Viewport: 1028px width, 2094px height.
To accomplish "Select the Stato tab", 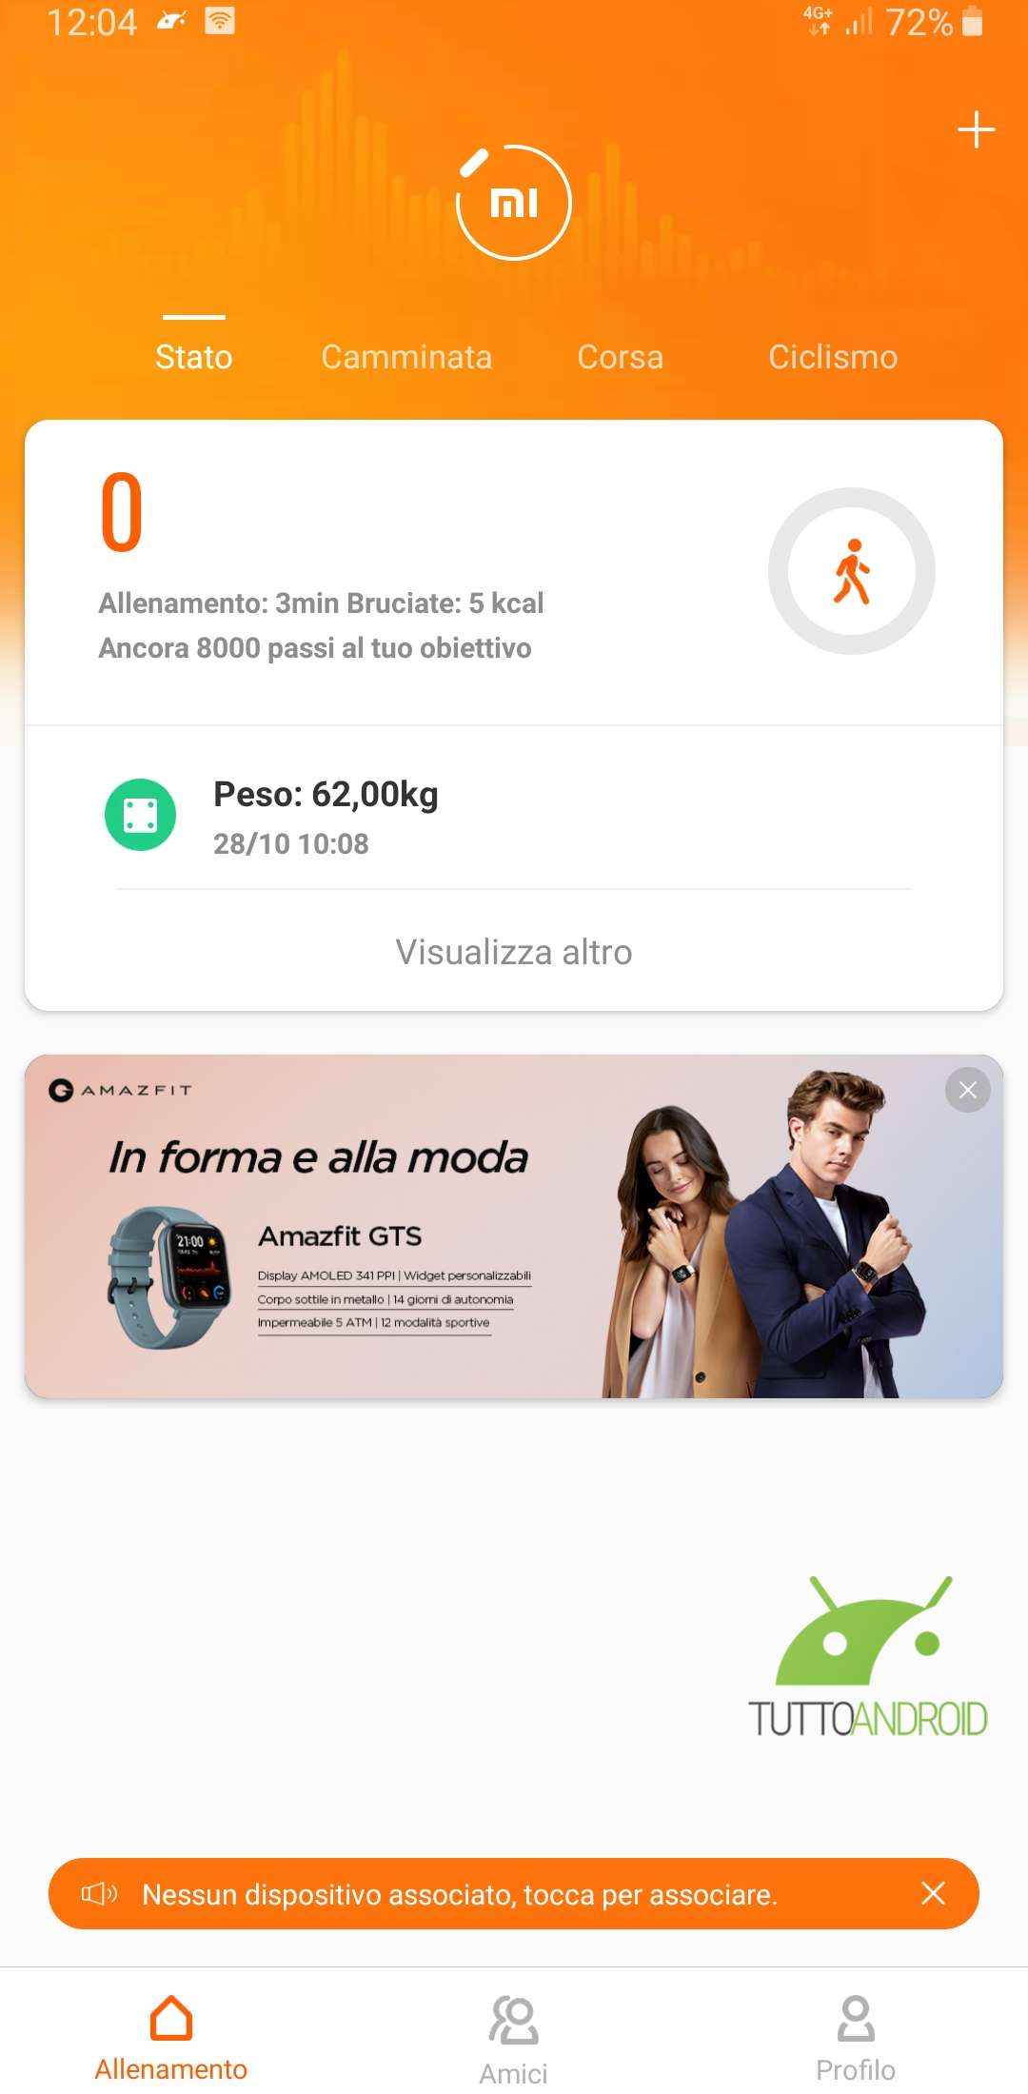I will coord(194,357).
